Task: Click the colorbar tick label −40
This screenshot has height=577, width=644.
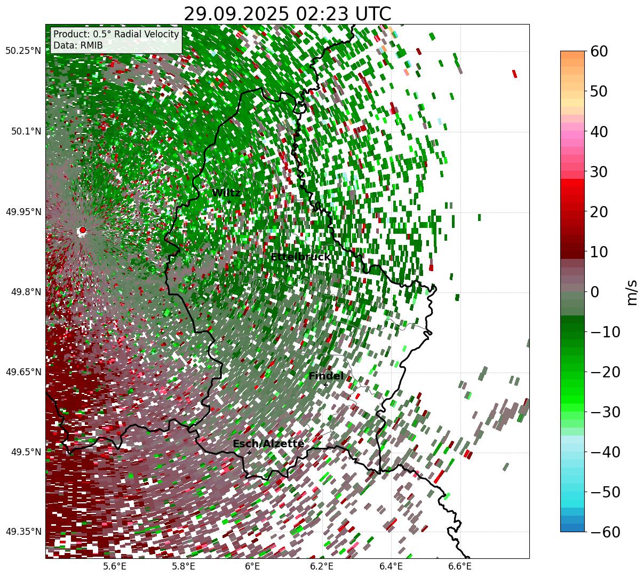Action: point(605,452)
